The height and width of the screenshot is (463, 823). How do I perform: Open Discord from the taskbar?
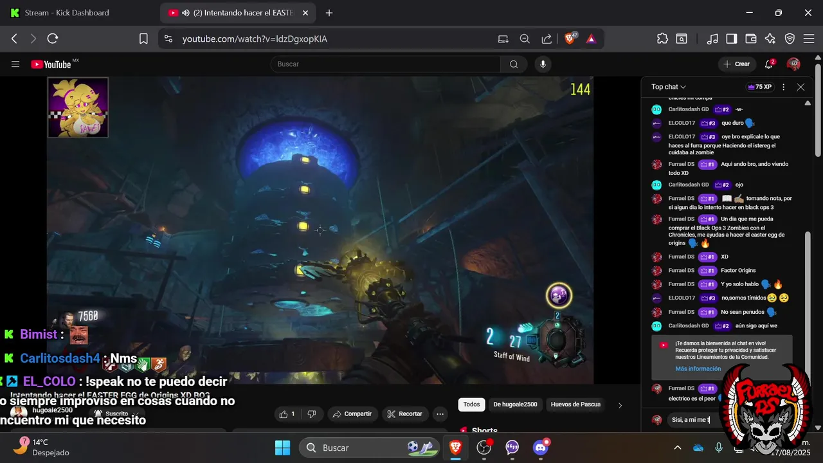pyautogui.click(x=541, y=448)
